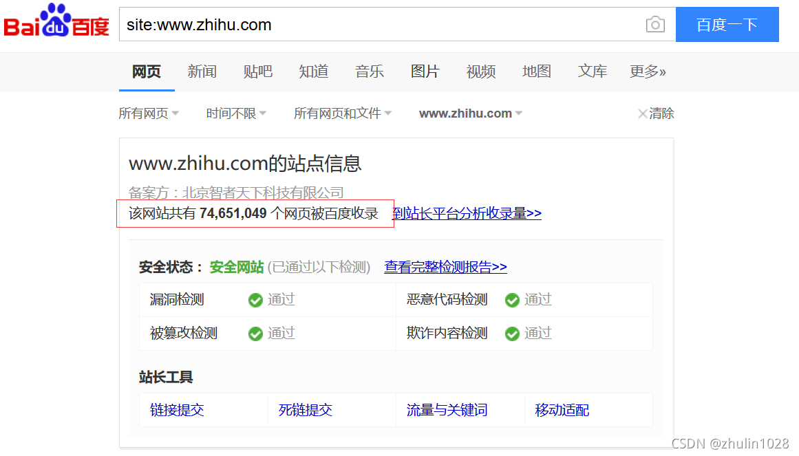Open 查看完整检测报告 link
The image size is (799, 456).
click(x=445, y=267)
